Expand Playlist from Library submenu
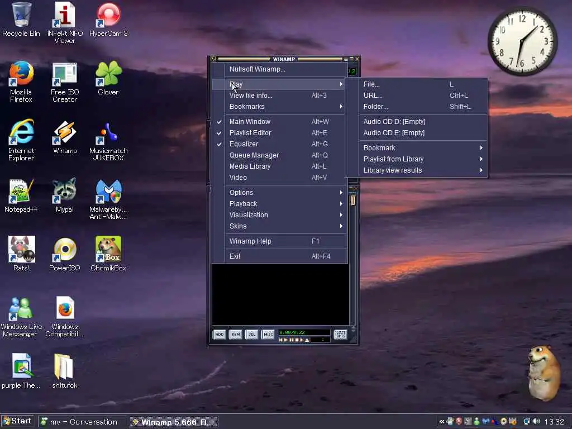Screen dimensions: 572x429 pos(417,159)
